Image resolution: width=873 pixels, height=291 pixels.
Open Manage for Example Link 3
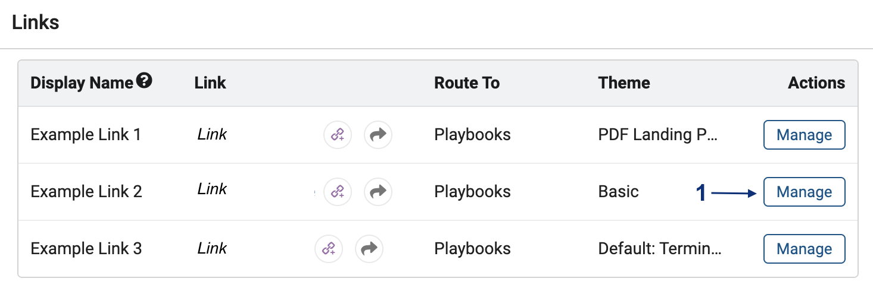[804, 249]
